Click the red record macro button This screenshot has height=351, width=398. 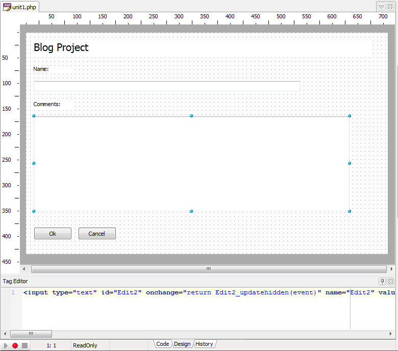point(15,345)
